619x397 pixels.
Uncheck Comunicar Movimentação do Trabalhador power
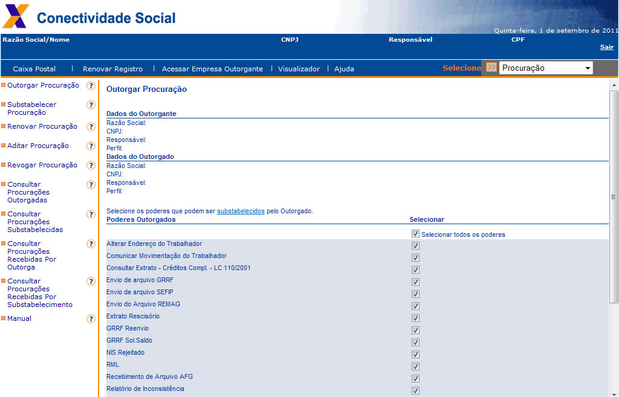[415, 257]
